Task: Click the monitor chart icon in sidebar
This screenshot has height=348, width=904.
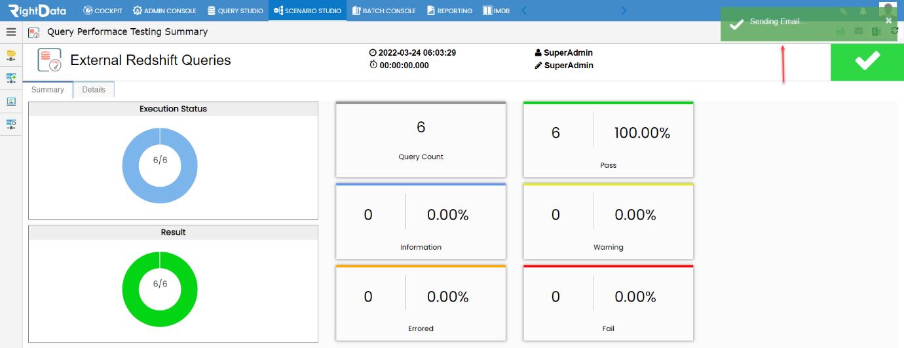Action: [11, 101]
